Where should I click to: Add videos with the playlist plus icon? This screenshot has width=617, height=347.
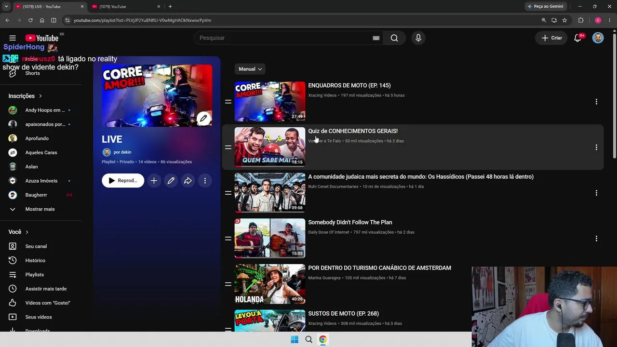pos(154,181)
